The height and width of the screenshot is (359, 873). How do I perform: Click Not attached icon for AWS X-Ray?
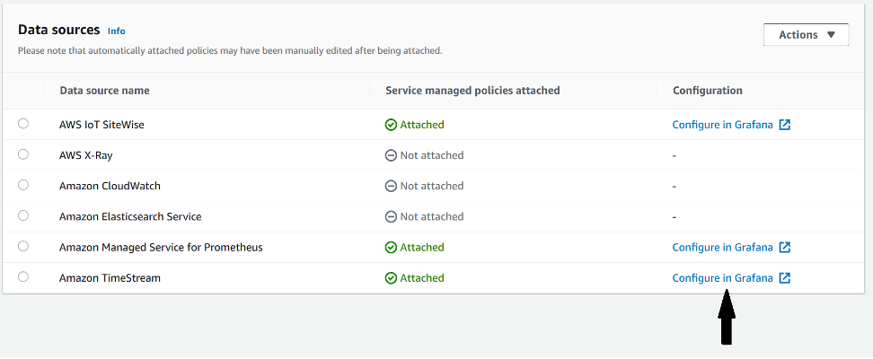[x=391, y=155]
